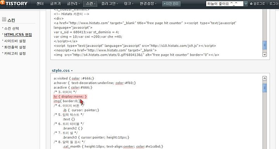
Task: Click the .branch3 cursor:pointer line
Action: coord(96,137)
